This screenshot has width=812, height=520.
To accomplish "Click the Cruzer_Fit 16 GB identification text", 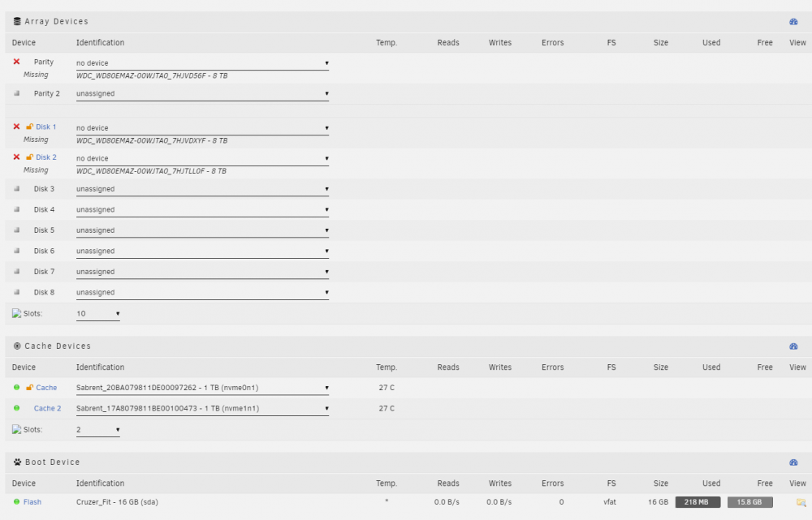I will pyautogui.click(x=117, y=502).
